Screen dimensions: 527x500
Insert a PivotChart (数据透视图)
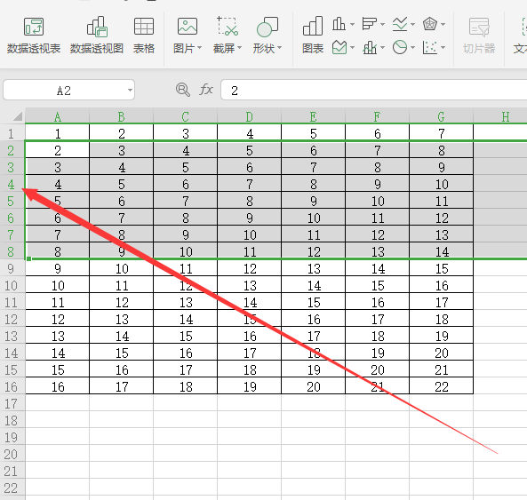97,36
